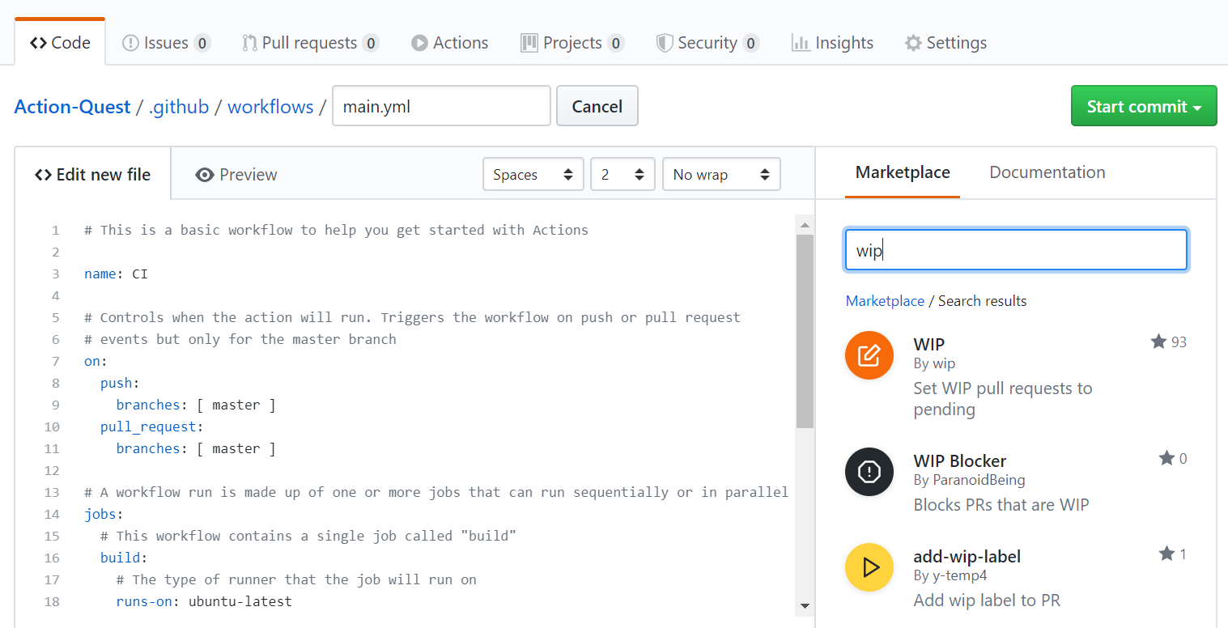This screenshot has height=628, width=1228.
Task: Click the Projects count badge
Action: tap(616, 44)
